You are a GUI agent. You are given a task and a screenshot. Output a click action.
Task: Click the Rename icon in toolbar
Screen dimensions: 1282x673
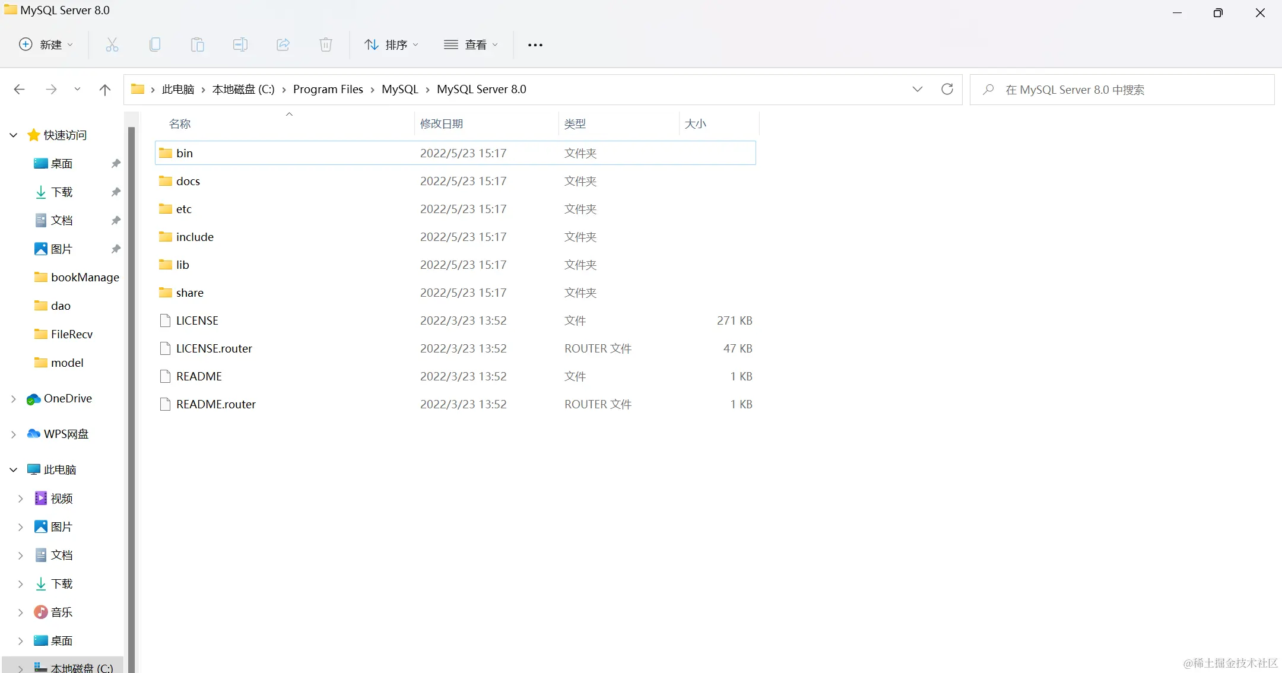[x=240, y=45]
